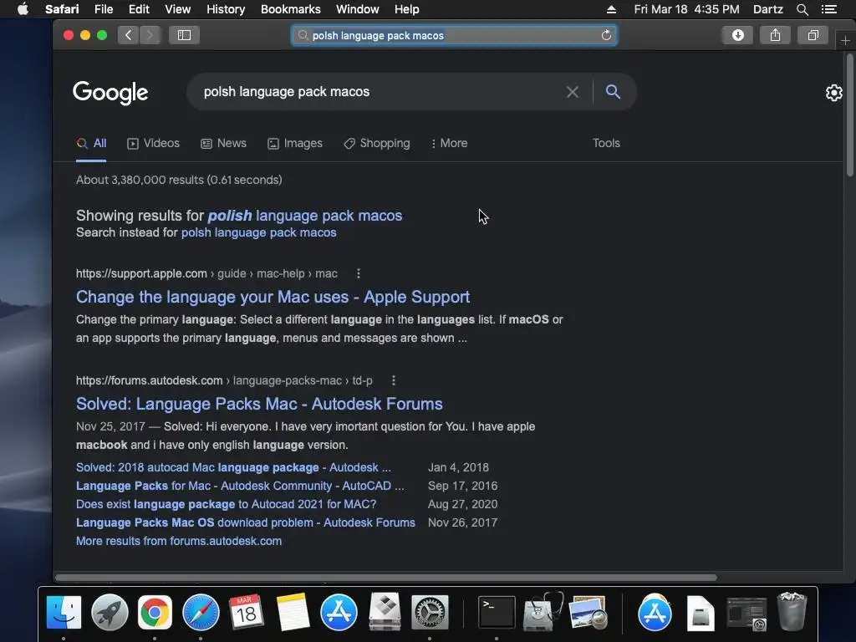856x642 pixels.
Task: Switch to the Images results tab
Action: click(295, 144)
